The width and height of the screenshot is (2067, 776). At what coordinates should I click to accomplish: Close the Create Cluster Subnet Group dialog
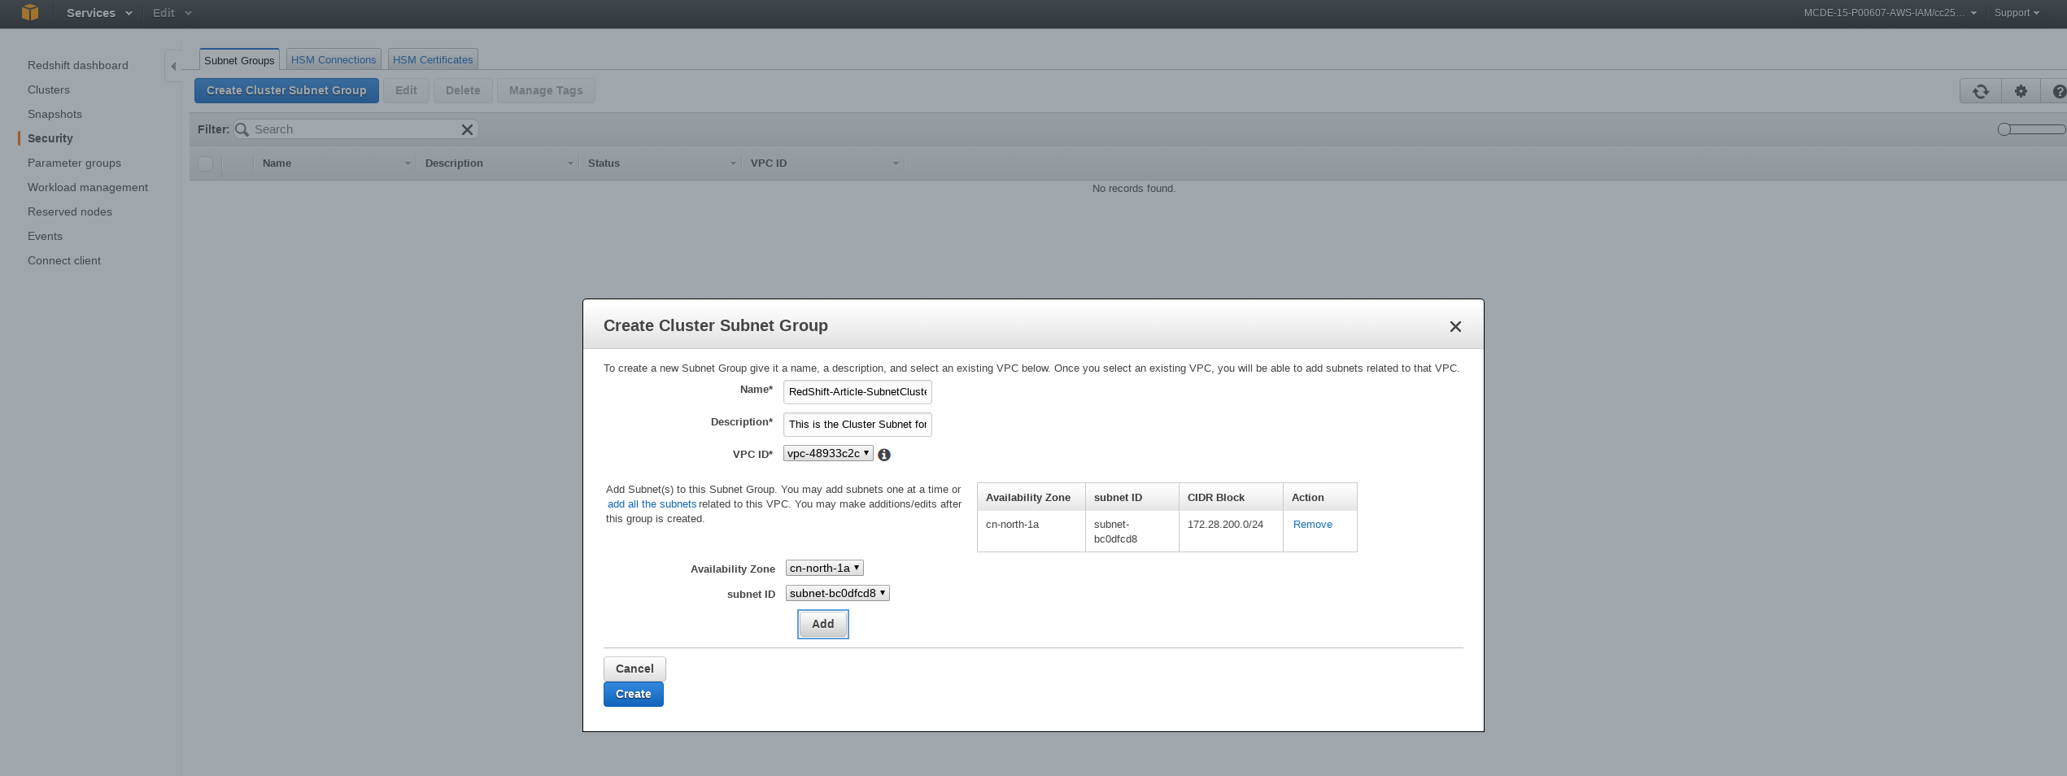click(1455, 326)
